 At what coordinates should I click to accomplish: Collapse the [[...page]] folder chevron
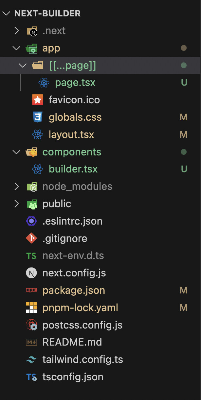[23, 66]
